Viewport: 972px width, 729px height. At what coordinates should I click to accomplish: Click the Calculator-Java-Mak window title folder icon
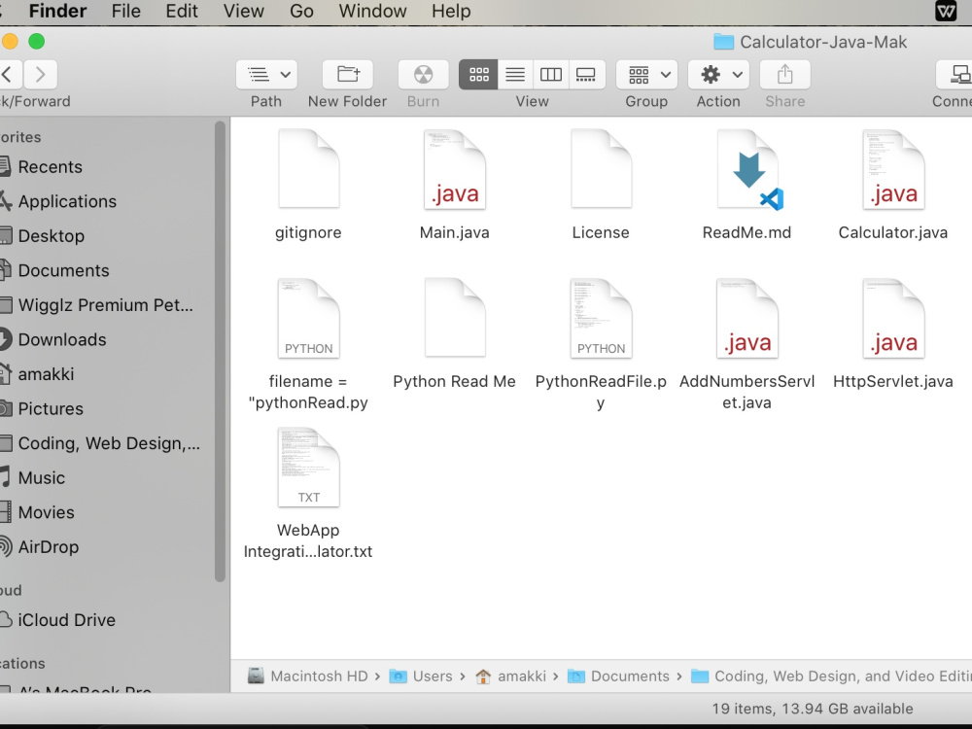[723, 42]
